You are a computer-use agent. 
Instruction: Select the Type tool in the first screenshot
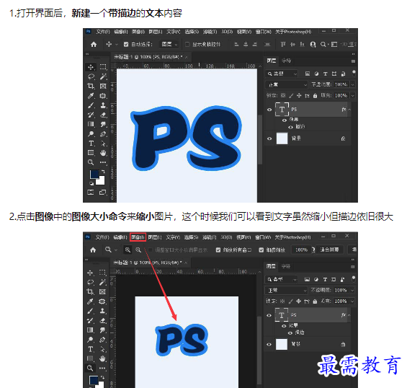click(x=91, y=144)
